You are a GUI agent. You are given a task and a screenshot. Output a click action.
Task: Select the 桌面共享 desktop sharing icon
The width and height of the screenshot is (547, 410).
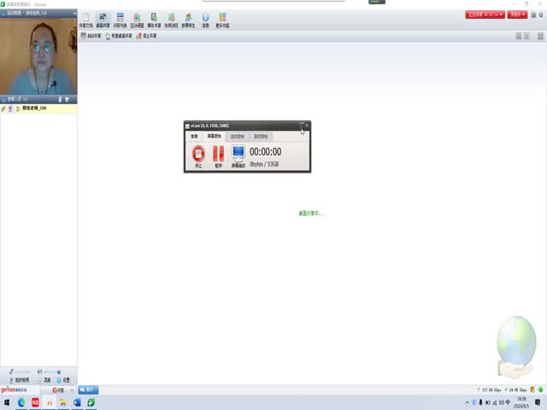pyautogui.click(x=103, y=20)
